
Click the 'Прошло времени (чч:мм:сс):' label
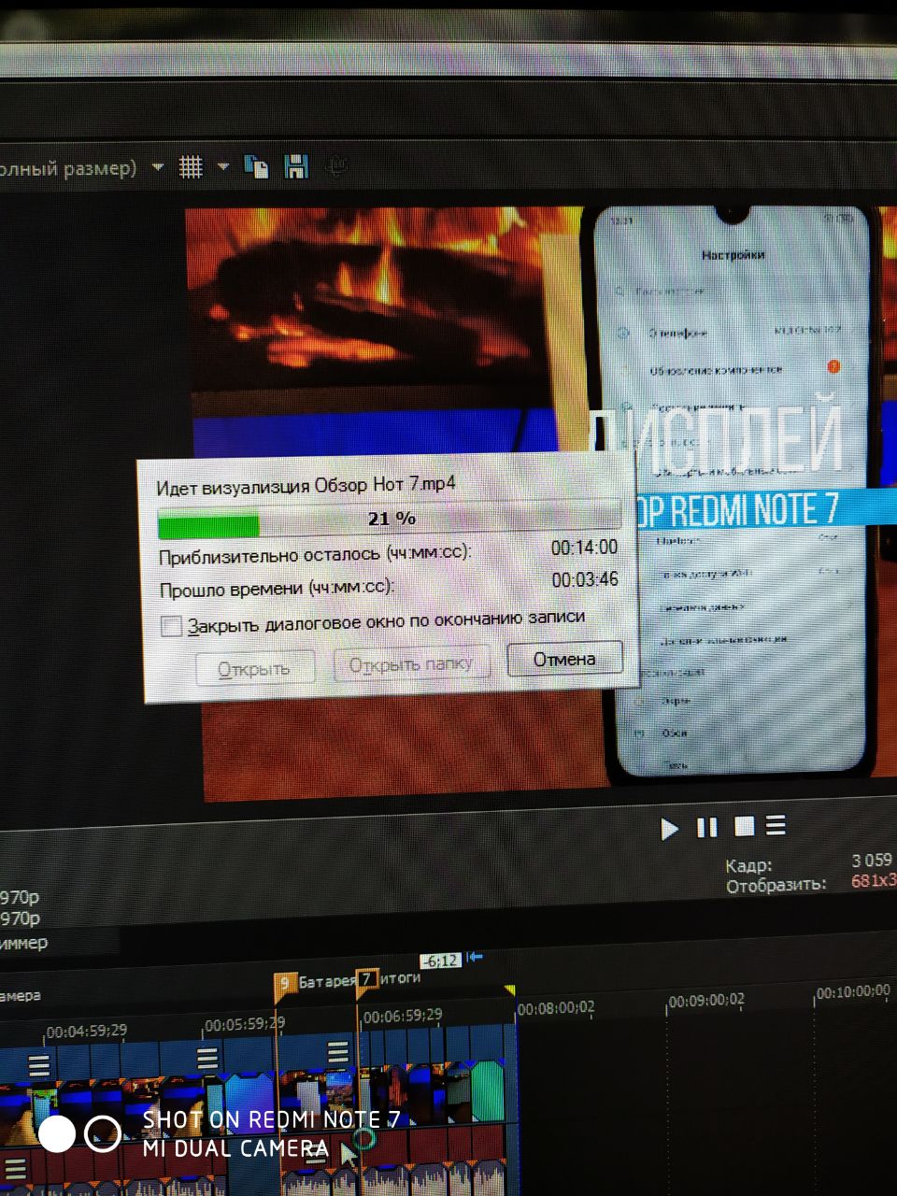[x=277, y=589]
